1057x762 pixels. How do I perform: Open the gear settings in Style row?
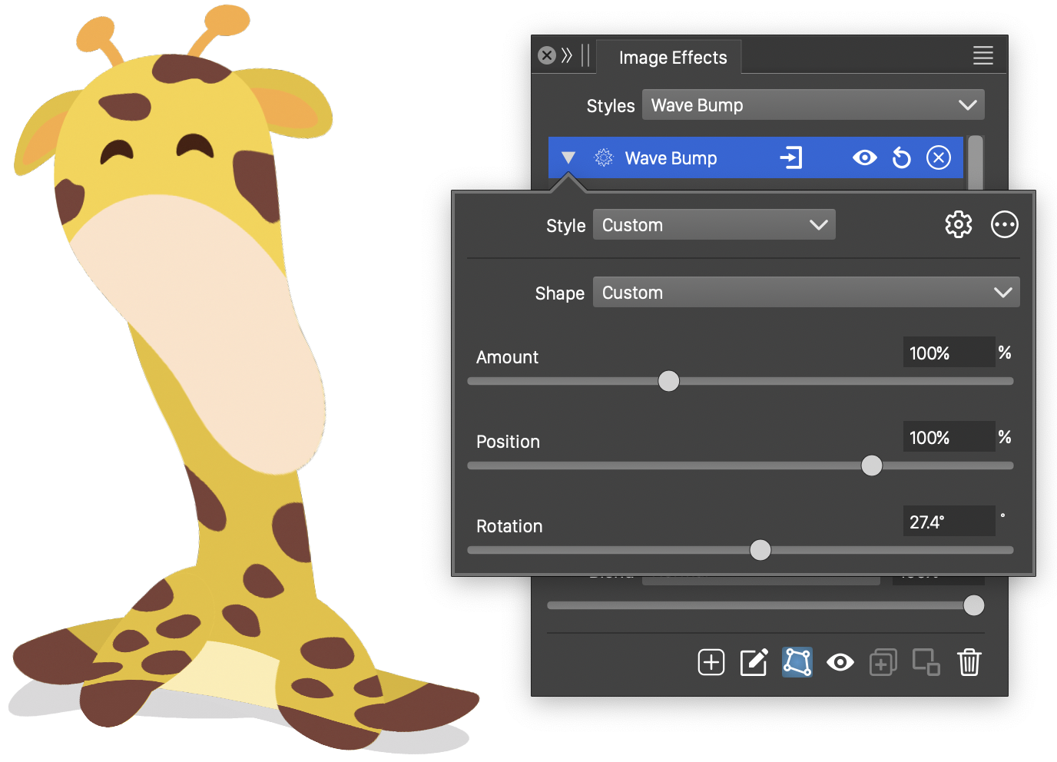pyautogui.click(x=958, y=225)
